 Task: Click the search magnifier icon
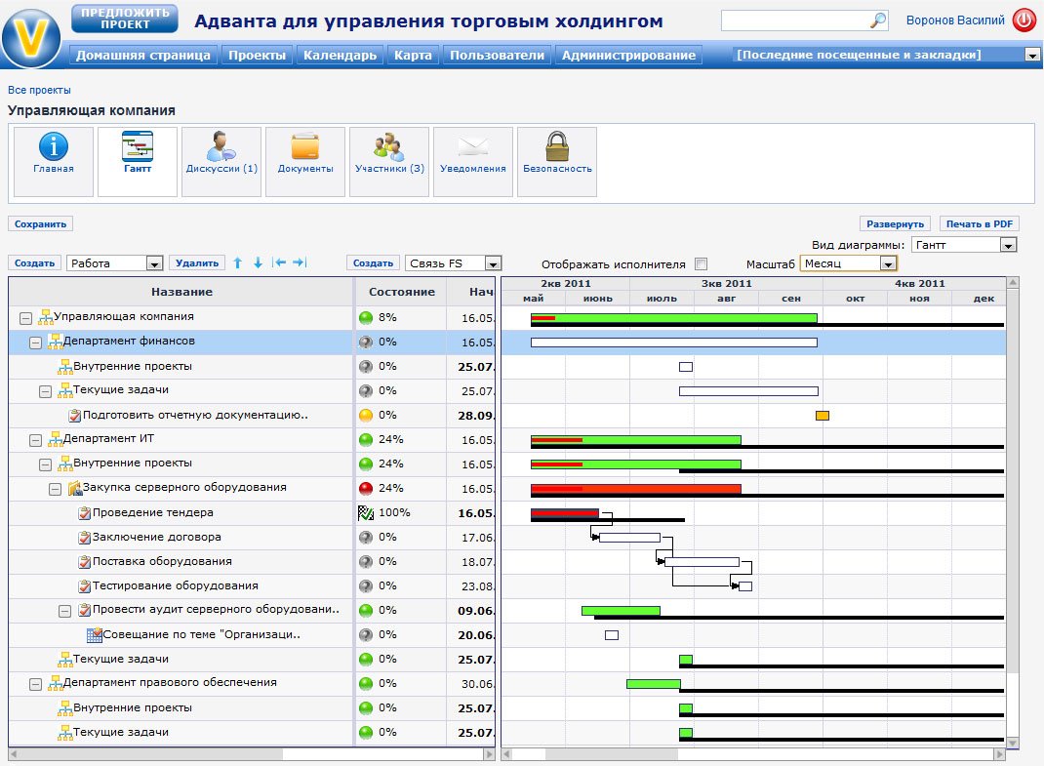(x=878, y=20)
